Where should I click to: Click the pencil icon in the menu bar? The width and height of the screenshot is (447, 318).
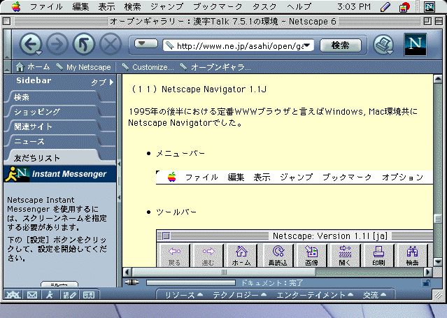pos(385,7)
